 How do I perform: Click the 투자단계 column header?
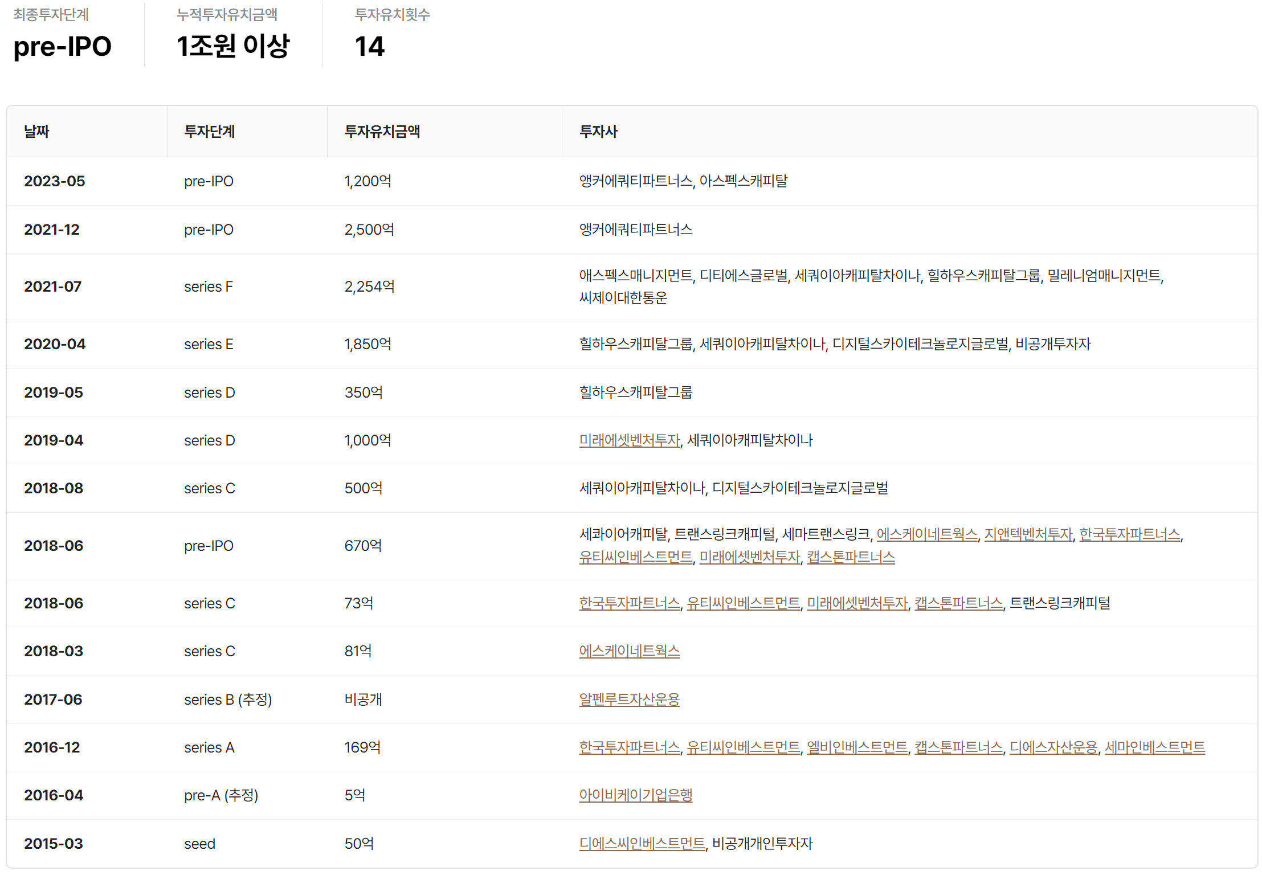click(209, 132)
